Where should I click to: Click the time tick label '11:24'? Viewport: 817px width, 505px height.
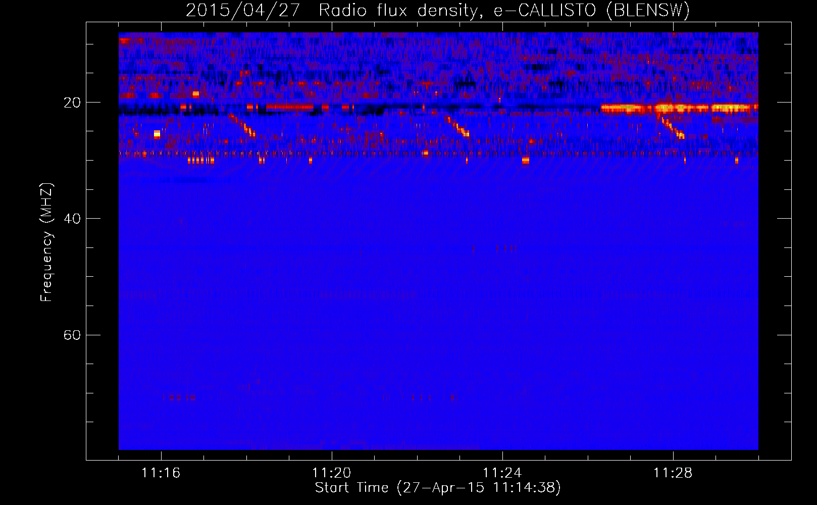point(502,473)
